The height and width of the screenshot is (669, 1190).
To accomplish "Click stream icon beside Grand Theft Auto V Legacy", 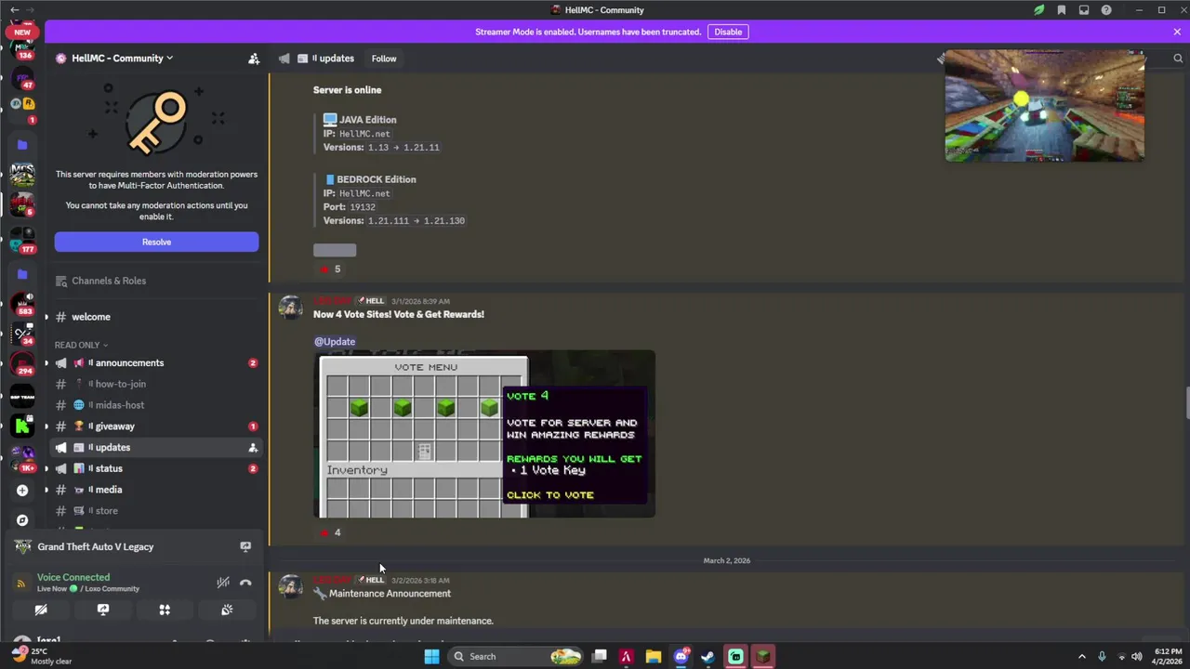I will click(x=245, y=547).
